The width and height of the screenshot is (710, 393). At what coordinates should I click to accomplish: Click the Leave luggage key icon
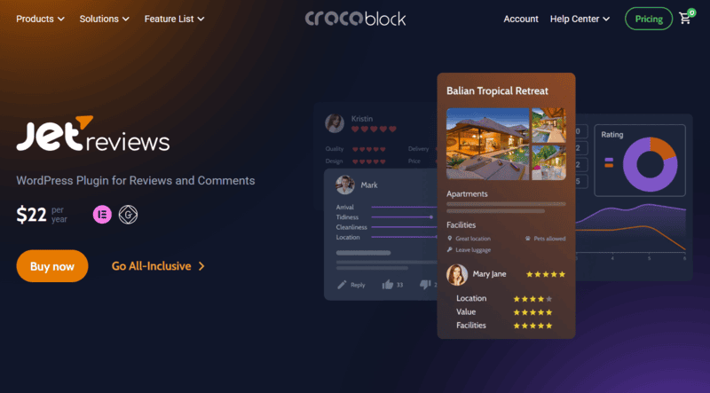click(450, 249)
